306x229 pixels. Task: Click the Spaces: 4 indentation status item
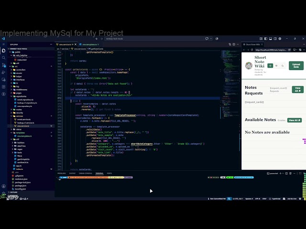click(249, 198)
